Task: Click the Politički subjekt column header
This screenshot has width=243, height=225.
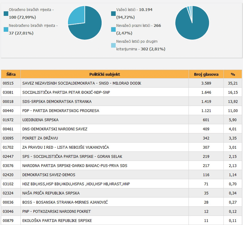Action: point(105,74)
